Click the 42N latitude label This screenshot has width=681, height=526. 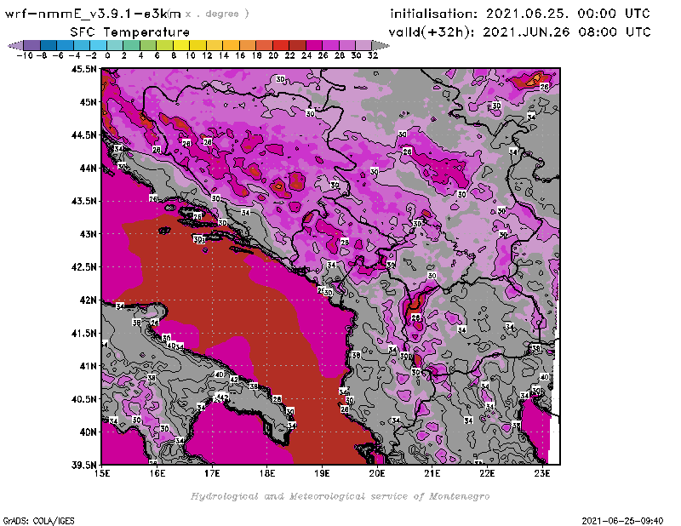coord(88,300)
